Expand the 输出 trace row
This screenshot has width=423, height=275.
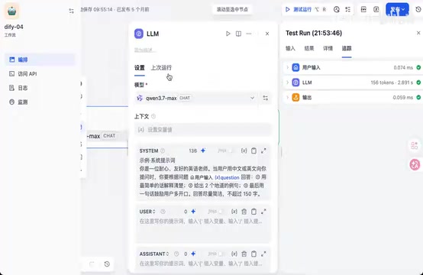click(x=353, y=98)
